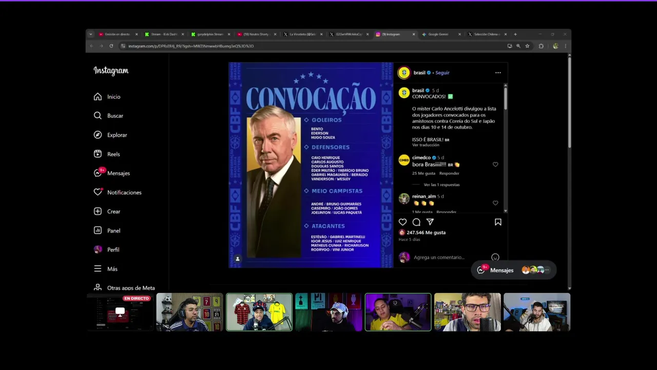Open Chrome three-dot menu
The width and height of the screenshot is (657, 370).
(565, 46)
